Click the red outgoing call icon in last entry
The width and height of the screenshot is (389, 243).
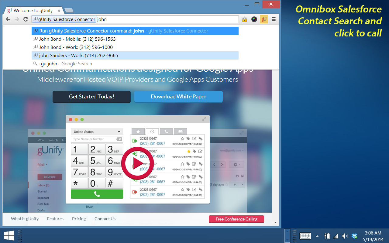tap(135, 192)
